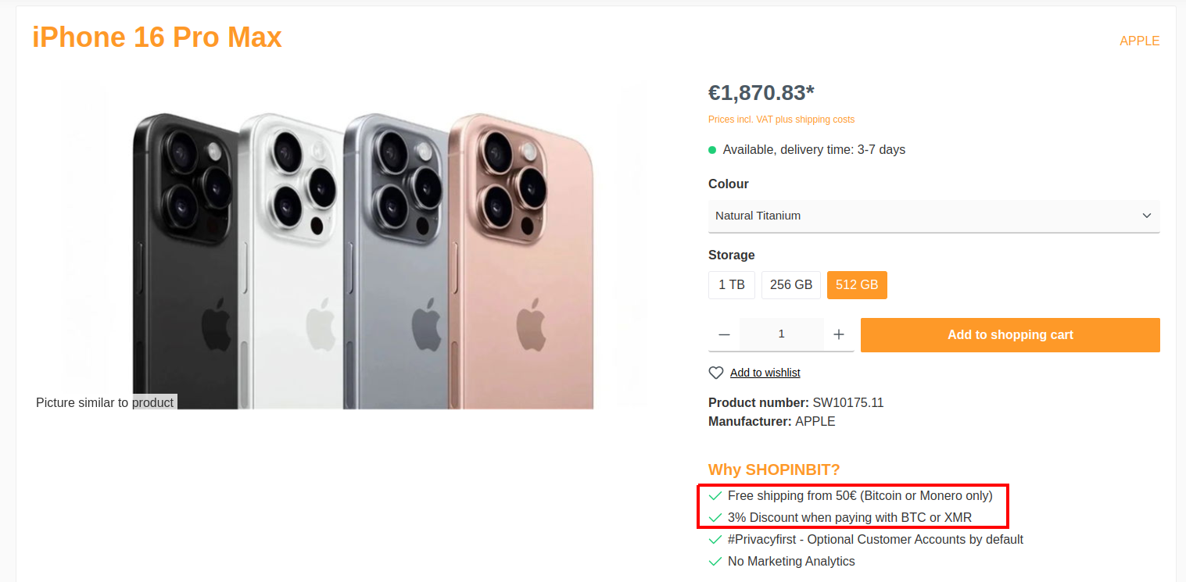Viewport: 1186px width, 582px height.
Task: Click the iPhone 16 Pro Max title
Action: (x=157, y=37)
